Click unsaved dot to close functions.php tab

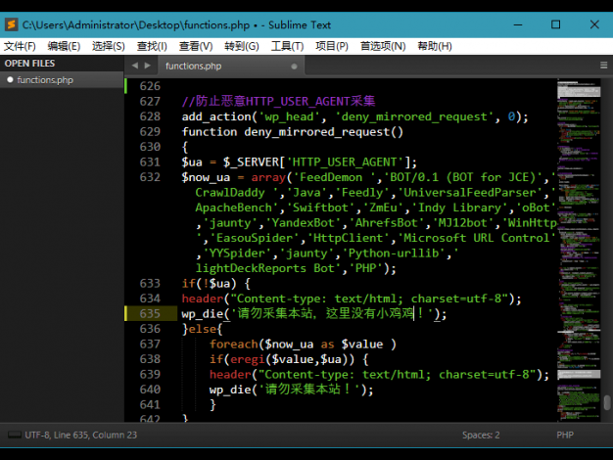click(x=294, y=67)
